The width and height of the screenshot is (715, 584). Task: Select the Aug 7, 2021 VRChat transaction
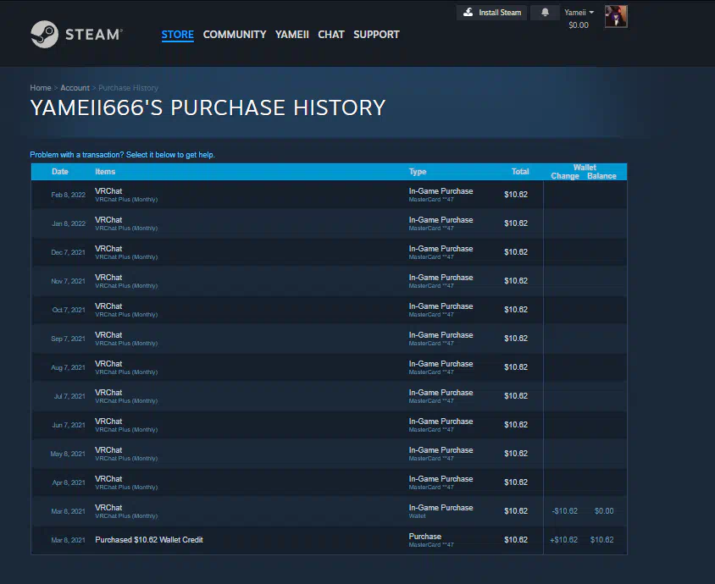click(x=329, y=367)
